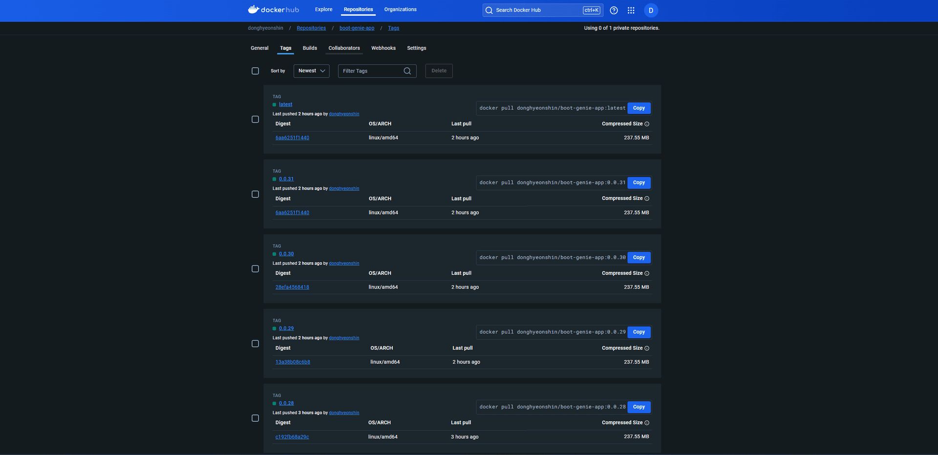
Task: Click linux/amd64 in the 0.0.29 row
Action: pos(385,362)
